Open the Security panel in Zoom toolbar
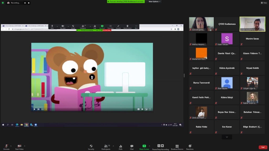This screenshot has width=269, height=151. 91,147
